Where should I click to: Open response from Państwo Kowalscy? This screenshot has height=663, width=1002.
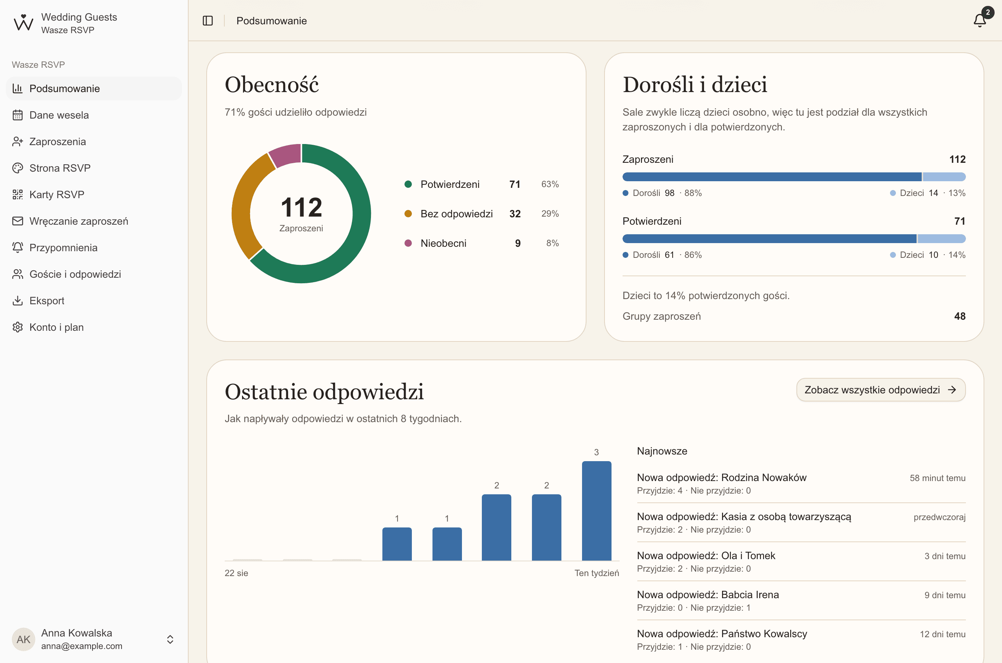[801, 639]
